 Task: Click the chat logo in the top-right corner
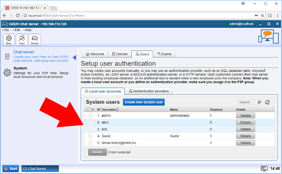(269, 36)
